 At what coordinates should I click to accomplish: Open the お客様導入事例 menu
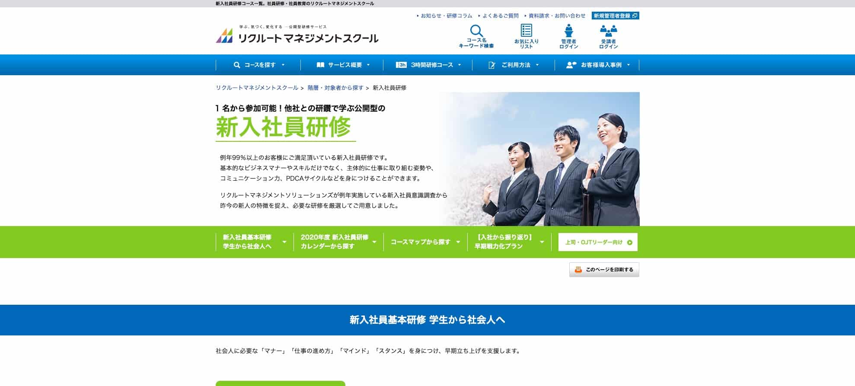coord(598,65)
